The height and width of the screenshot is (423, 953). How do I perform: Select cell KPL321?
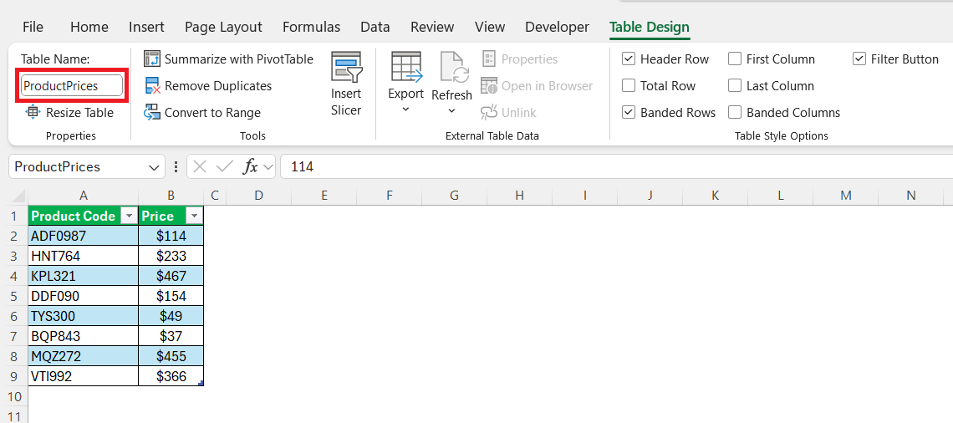(84, 276)
